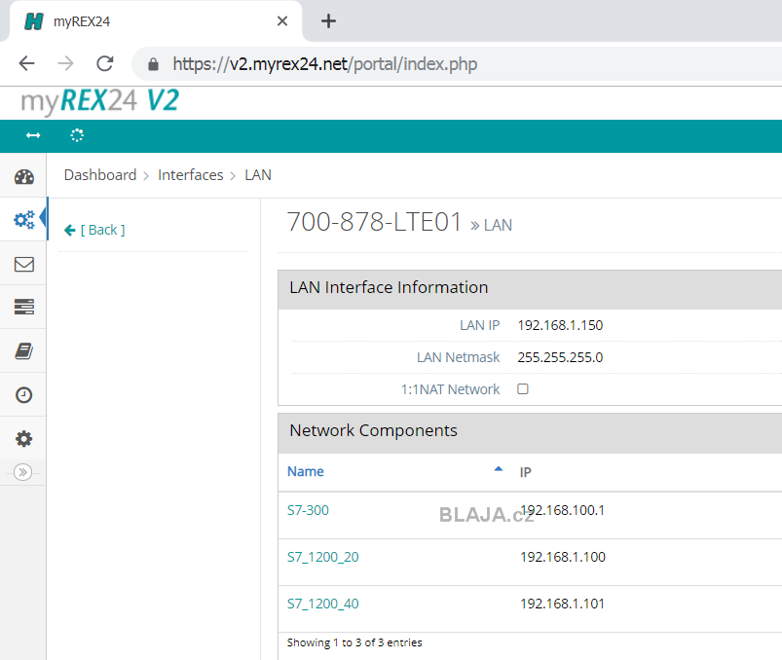Go to Dashboard in breadcrumb

pyautogui.click(x=100, y=175)
